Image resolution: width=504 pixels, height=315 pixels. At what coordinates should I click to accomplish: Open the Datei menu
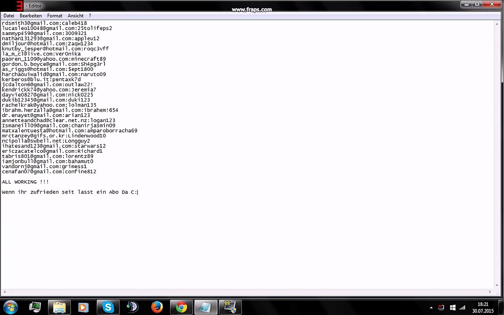tap(9, 15)
